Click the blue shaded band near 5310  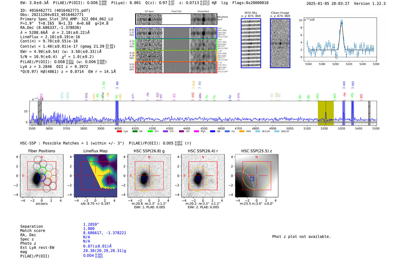point(344,113)
